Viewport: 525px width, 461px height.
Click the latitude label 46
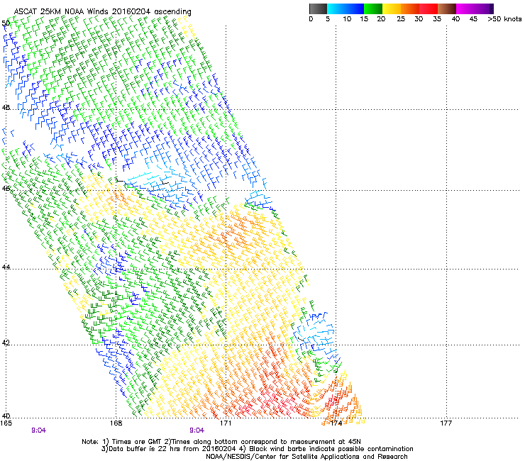point(6,189)
